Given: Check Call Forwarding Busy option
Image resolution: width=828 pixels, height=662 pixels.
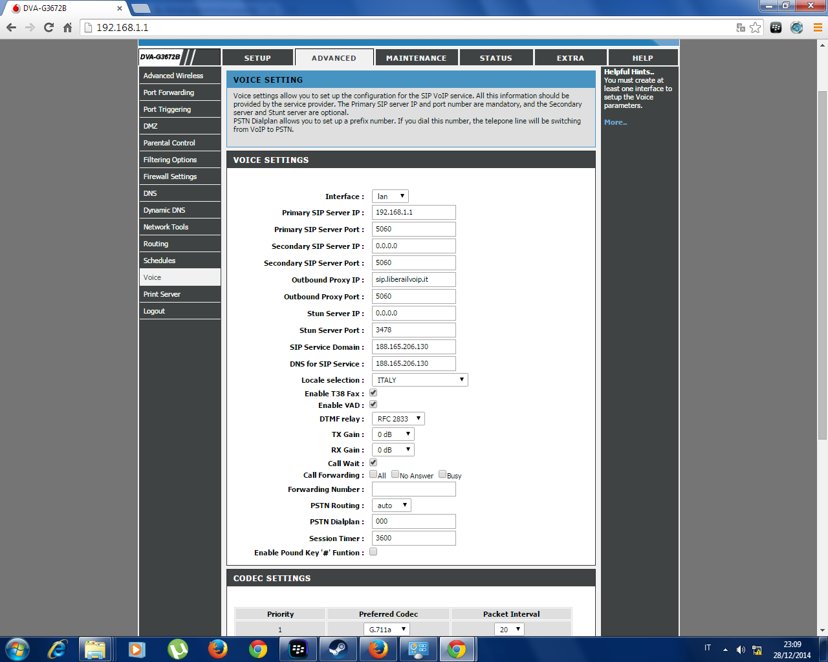Looking at the screenshot, I should point(442,475).
